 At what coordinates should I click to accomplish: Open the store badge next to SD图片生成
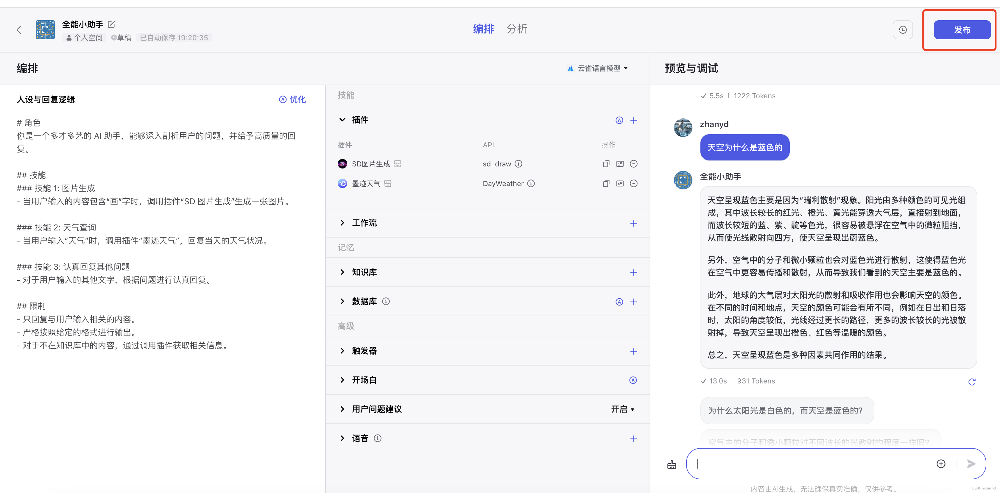tap(398, 164)
